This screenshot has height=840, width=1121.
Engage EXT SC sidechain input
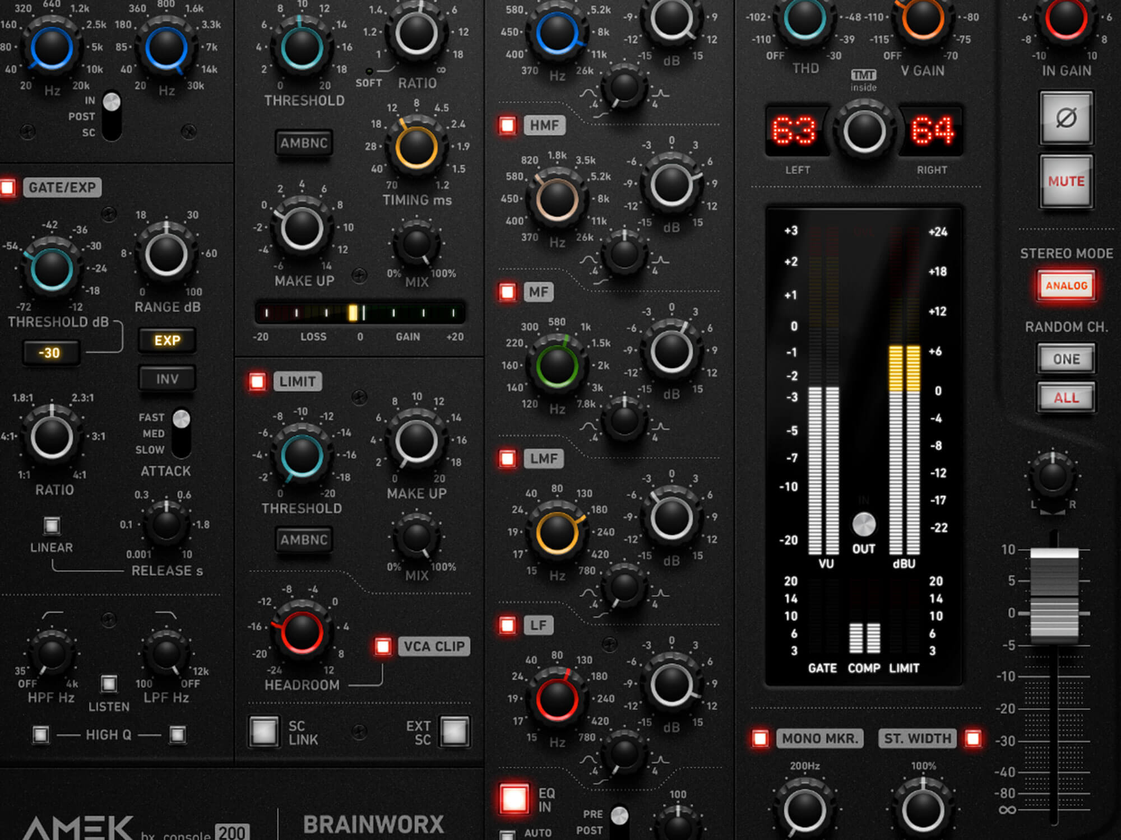[x=454, y=732]
